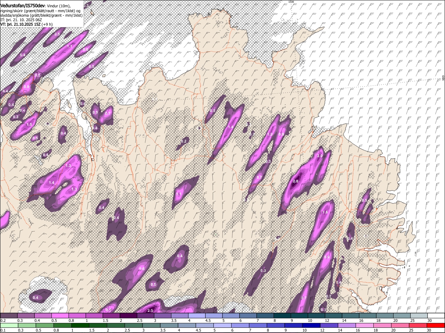This screenshot has height=333, width=445.
Task: Pick the top legend swatch between 0.5 and 0.8
Action: (x=60, y=315)
